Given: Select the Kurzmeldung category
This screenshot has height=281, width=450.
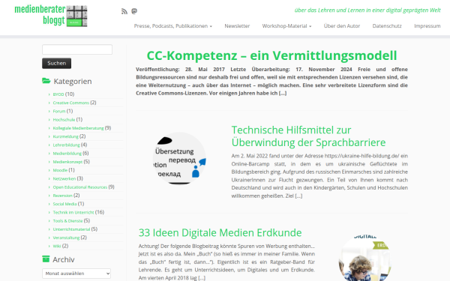Looking at the screenshot, I should [x=65, y=136].
